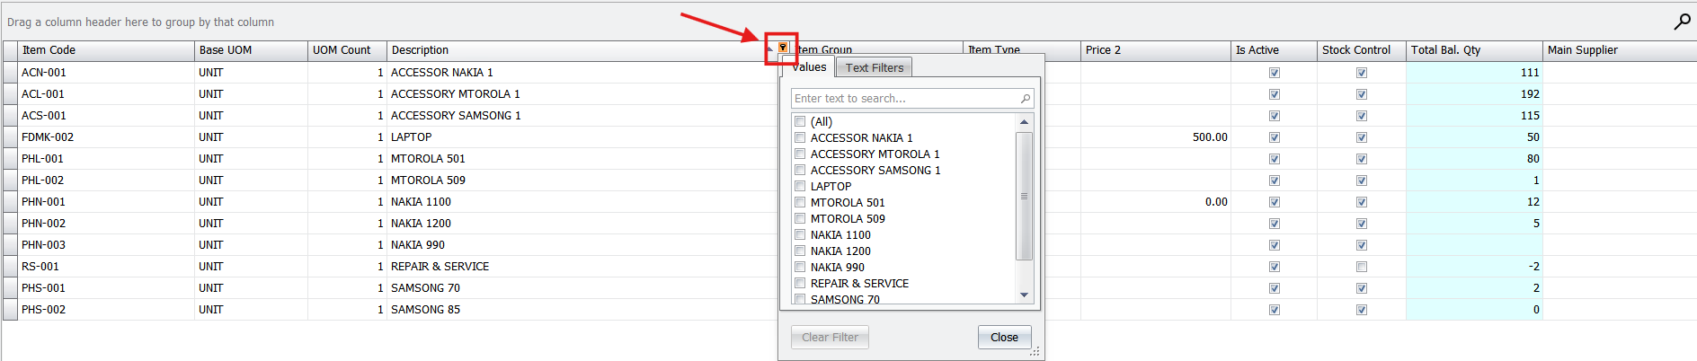Click the 'Enter text to search' field

(x=903, y=99)
